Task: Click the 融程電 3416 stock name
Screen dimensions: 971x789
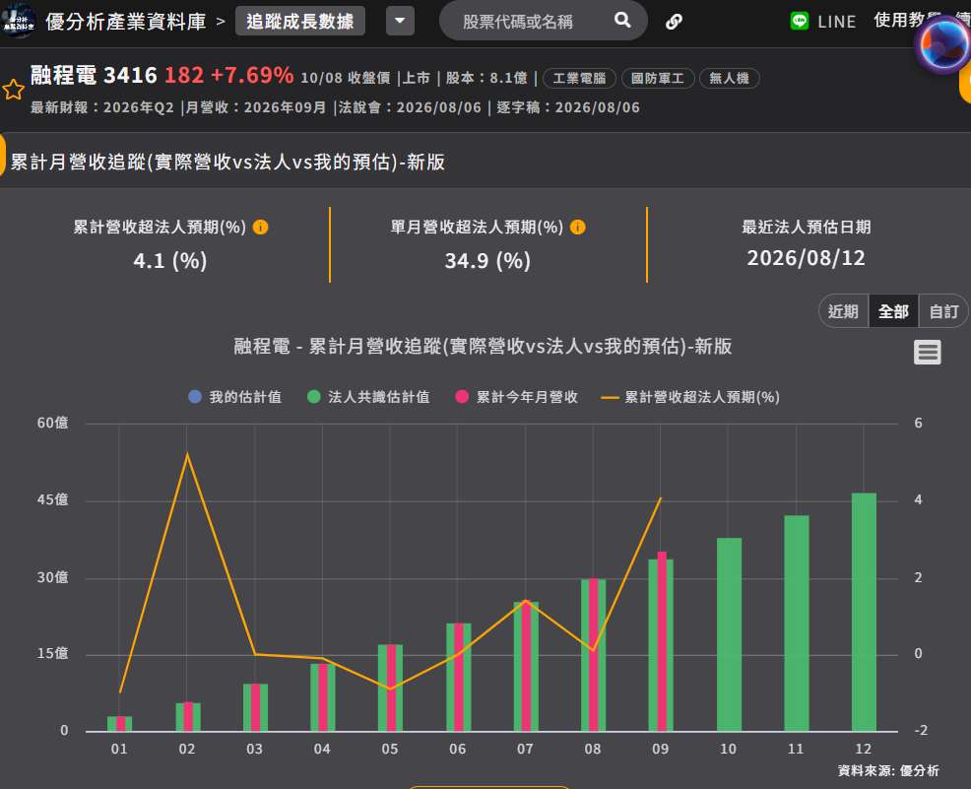Action: coord(94,75)
